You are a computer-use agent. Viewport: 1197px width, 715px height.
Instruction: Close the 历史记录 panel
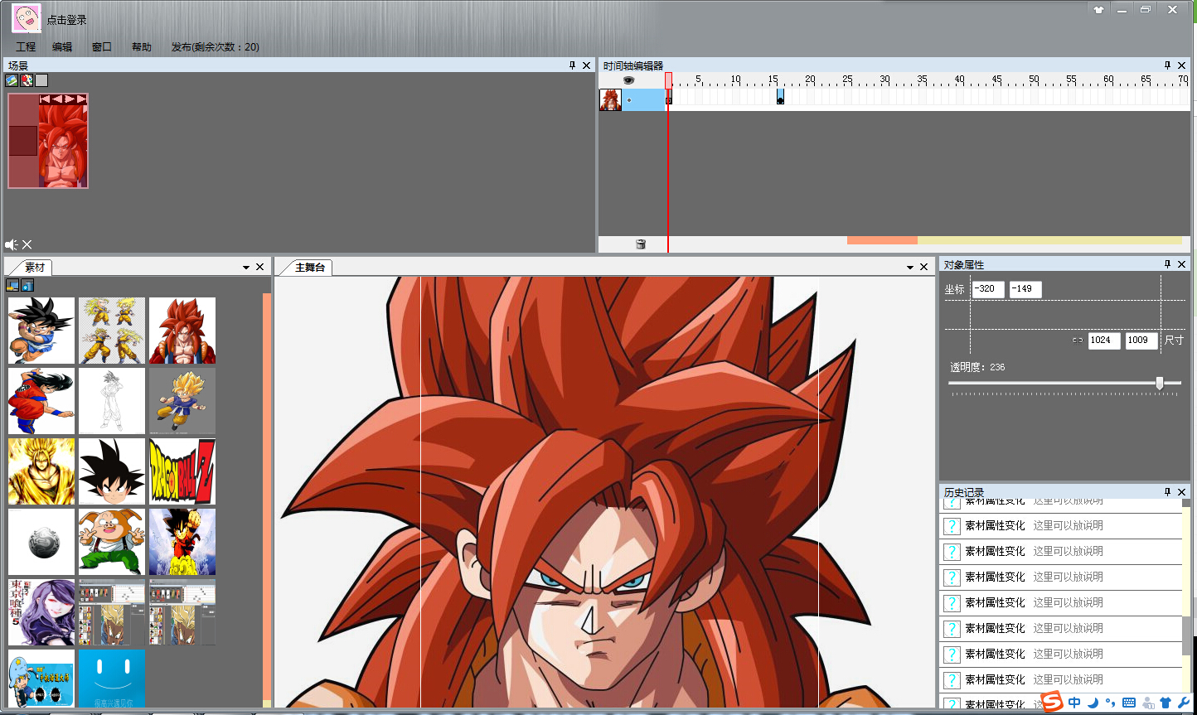pos(1182,492)
